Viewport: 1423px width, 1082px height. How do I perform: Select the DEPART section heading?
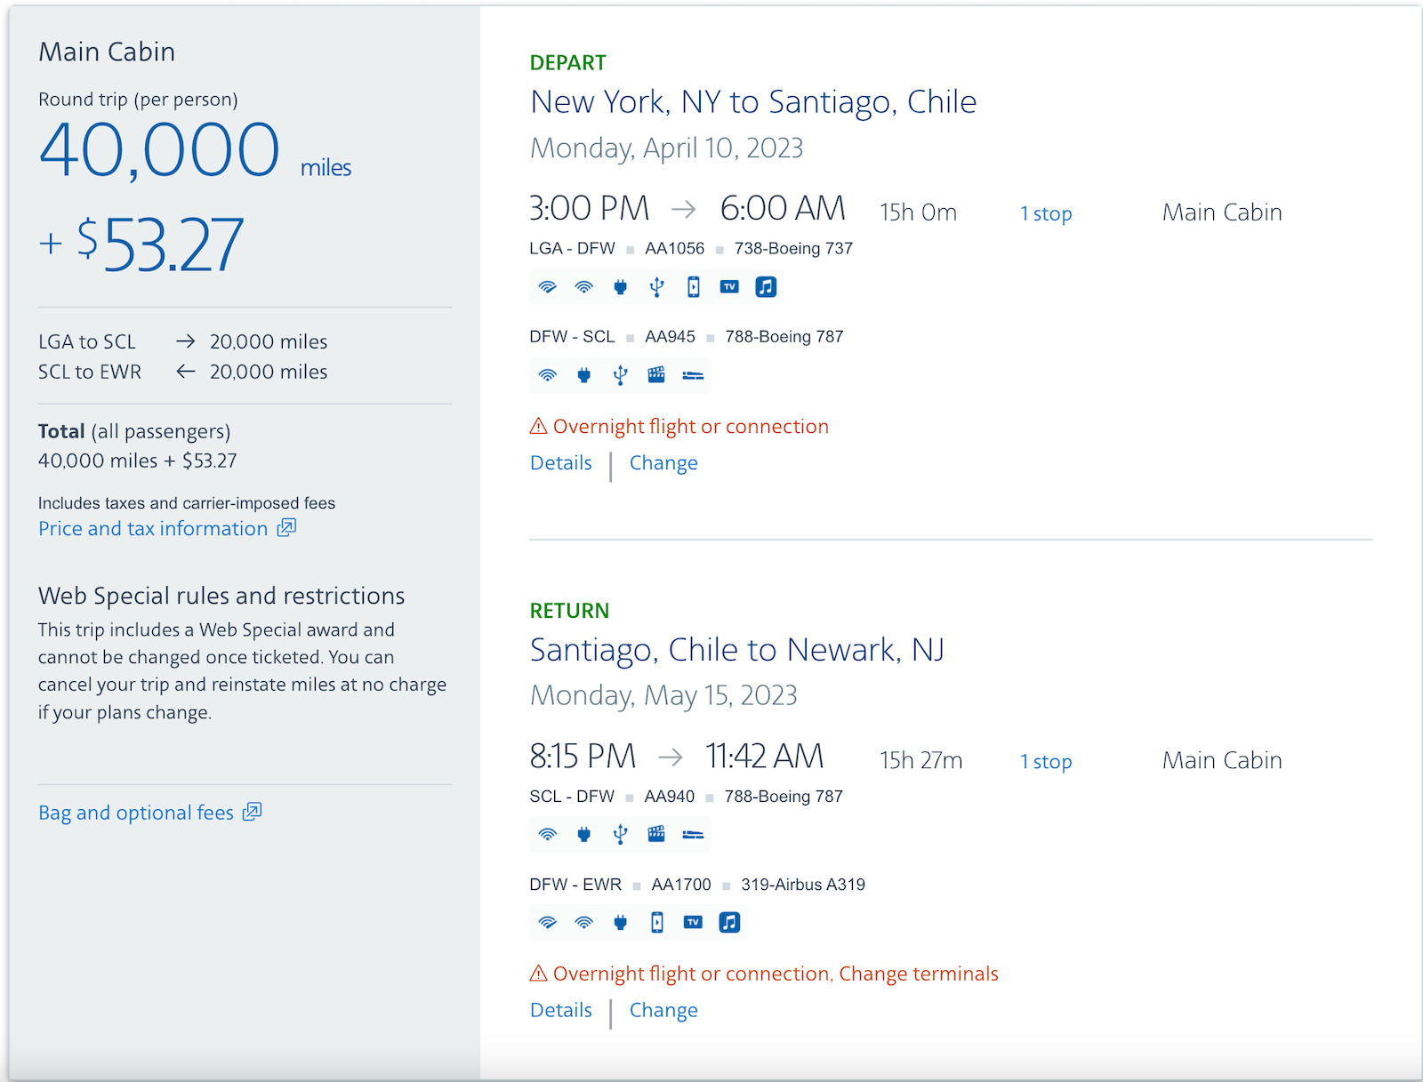click(x=568, y=62)
